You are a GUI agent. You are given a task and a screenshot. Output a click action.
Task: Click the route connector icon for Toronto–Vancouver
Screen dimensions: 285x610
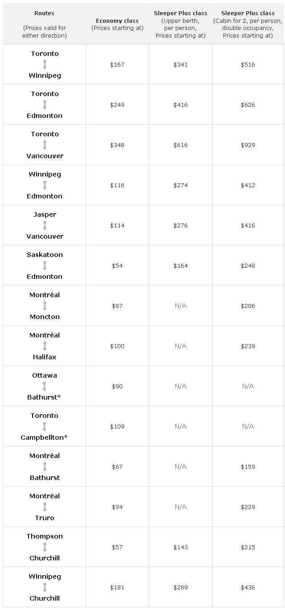[x=45, y=145]
